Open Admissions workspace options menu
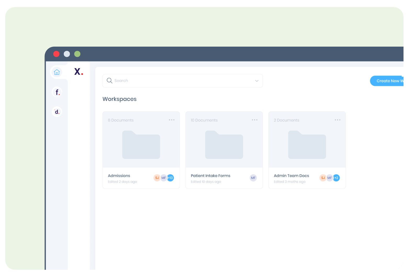The height and width of the screenshot is (275, 409). pyautogui.click(x=172, y=120)
